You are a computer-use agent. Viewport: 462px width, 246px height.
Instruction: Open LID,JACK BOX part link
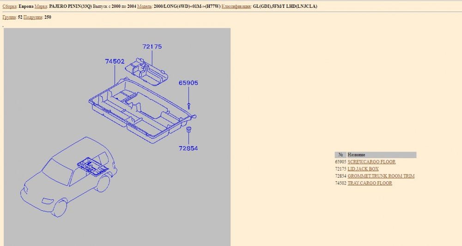click(x=363, y=169)
